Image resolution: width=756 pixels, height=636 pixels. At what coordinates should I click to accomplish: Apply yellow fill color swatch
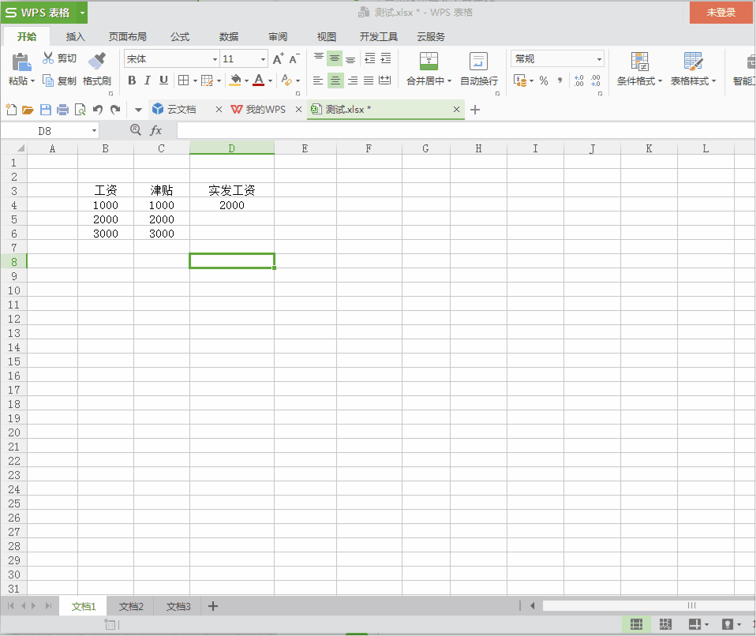click(x=235, y=80)
